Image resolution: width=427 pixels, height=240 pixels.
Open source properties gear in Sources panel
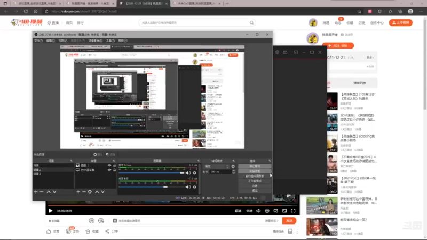pos(90,192)
